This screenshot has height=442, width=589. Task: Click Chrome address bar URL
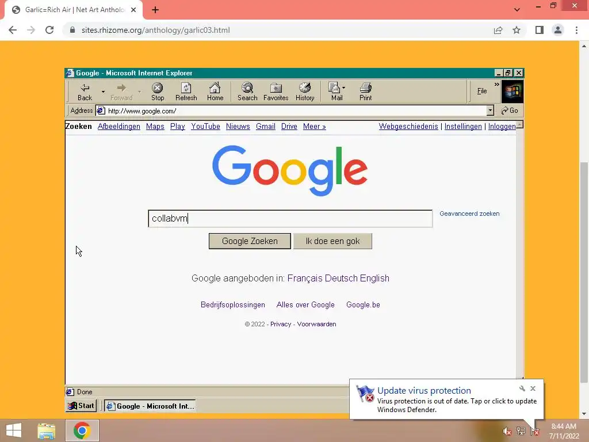tap(155, 30)
